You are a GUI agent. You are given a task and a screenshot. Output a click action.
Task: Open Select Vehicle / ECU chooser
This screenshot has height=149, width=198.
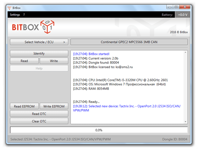tap(39, 42)
